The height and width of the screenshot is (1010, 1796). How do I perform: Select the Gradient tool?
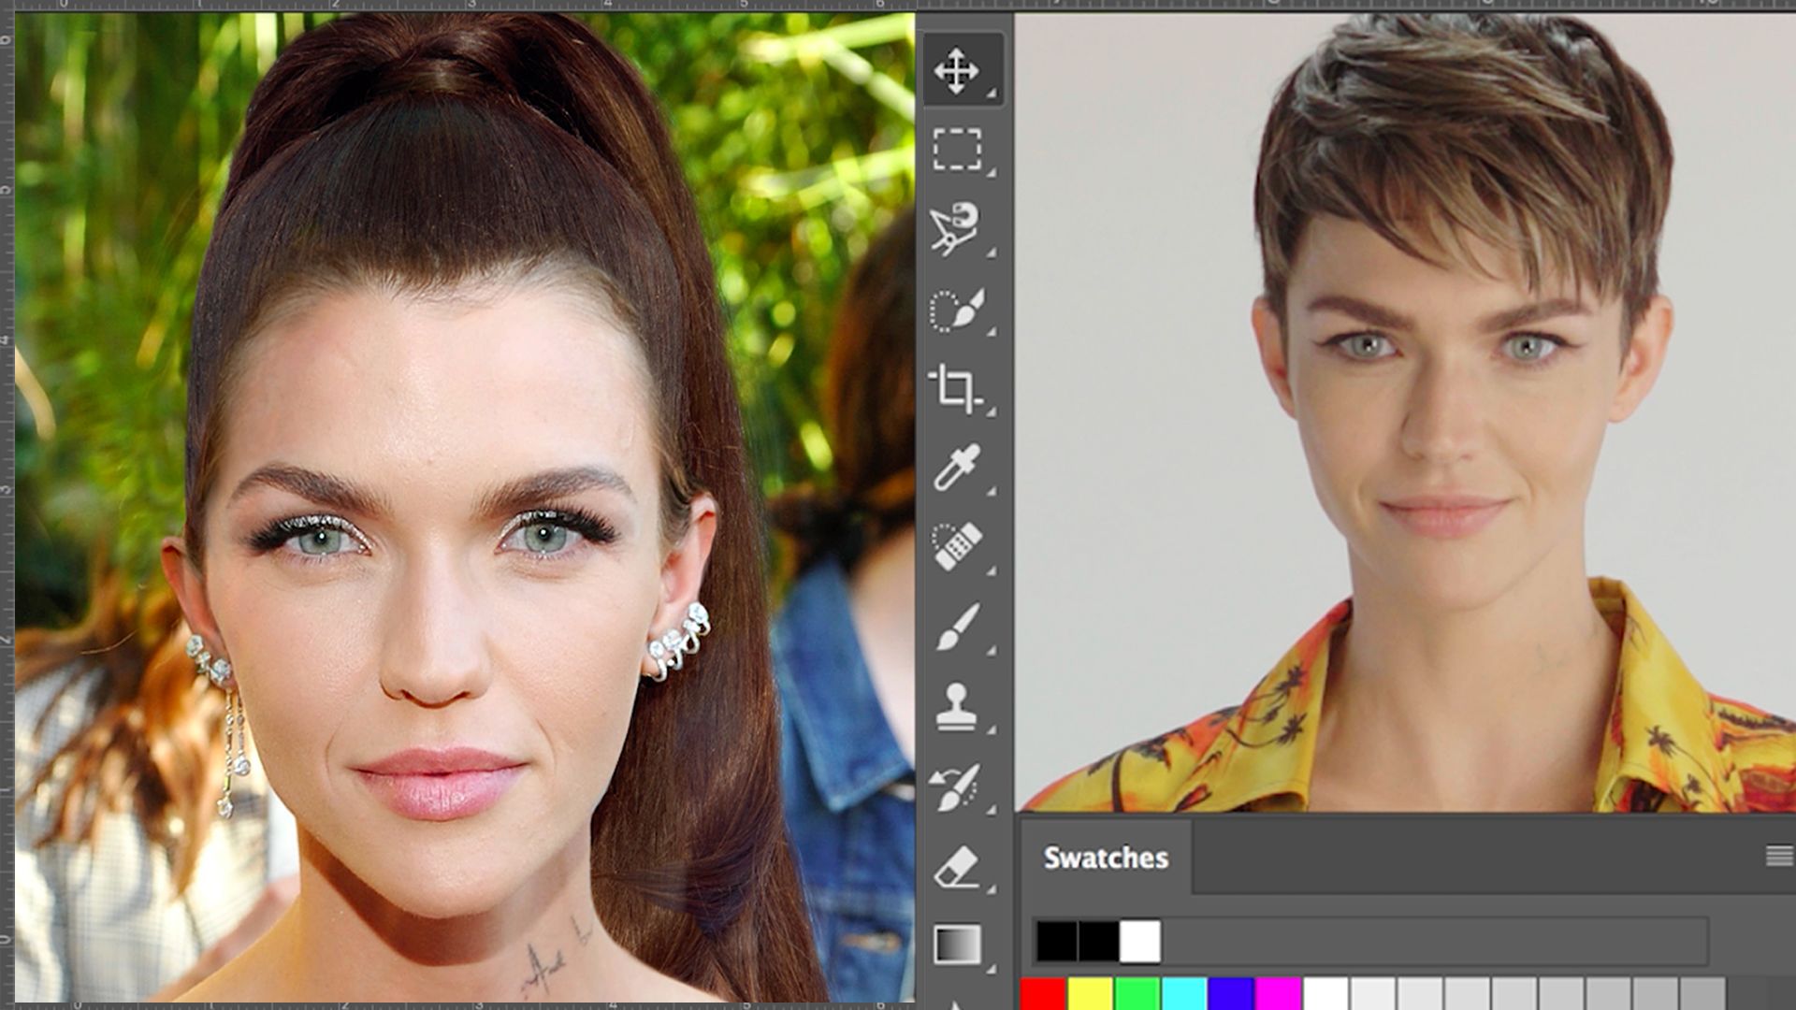tap(957, 945)
